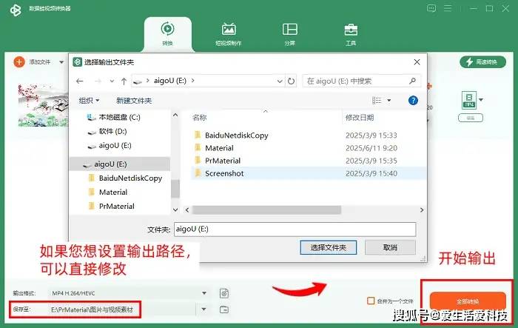Enable the 合并为一个文件 checkbox
The width and height of the screenshot is (518, 328).
[x=371, y=301]
